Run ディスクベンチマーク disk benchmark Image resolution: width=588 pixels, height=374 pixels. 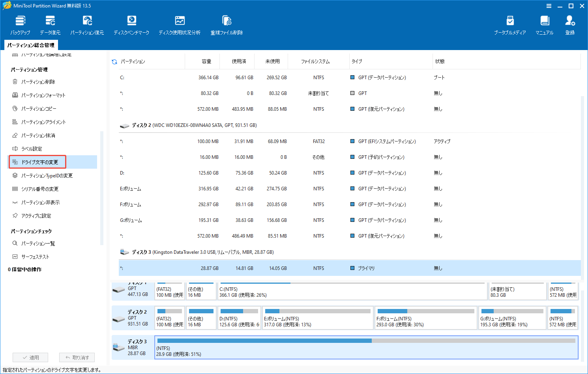pyautogui.click(x=131, y=24)
